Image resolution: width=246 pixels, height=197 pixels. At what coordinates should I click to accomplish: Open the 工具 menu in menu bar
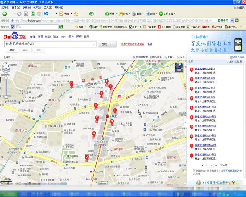(48, 7)
